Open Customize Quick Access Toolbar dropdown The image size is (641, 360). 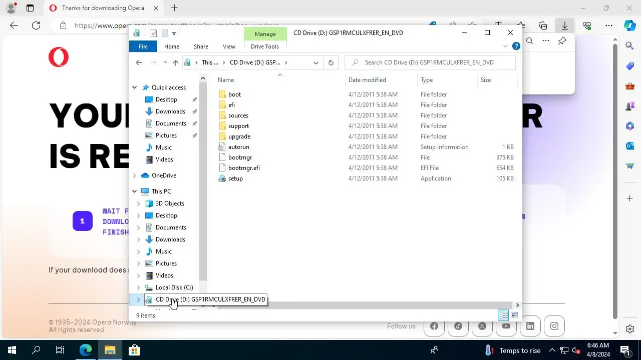click(x=174, y=33)
